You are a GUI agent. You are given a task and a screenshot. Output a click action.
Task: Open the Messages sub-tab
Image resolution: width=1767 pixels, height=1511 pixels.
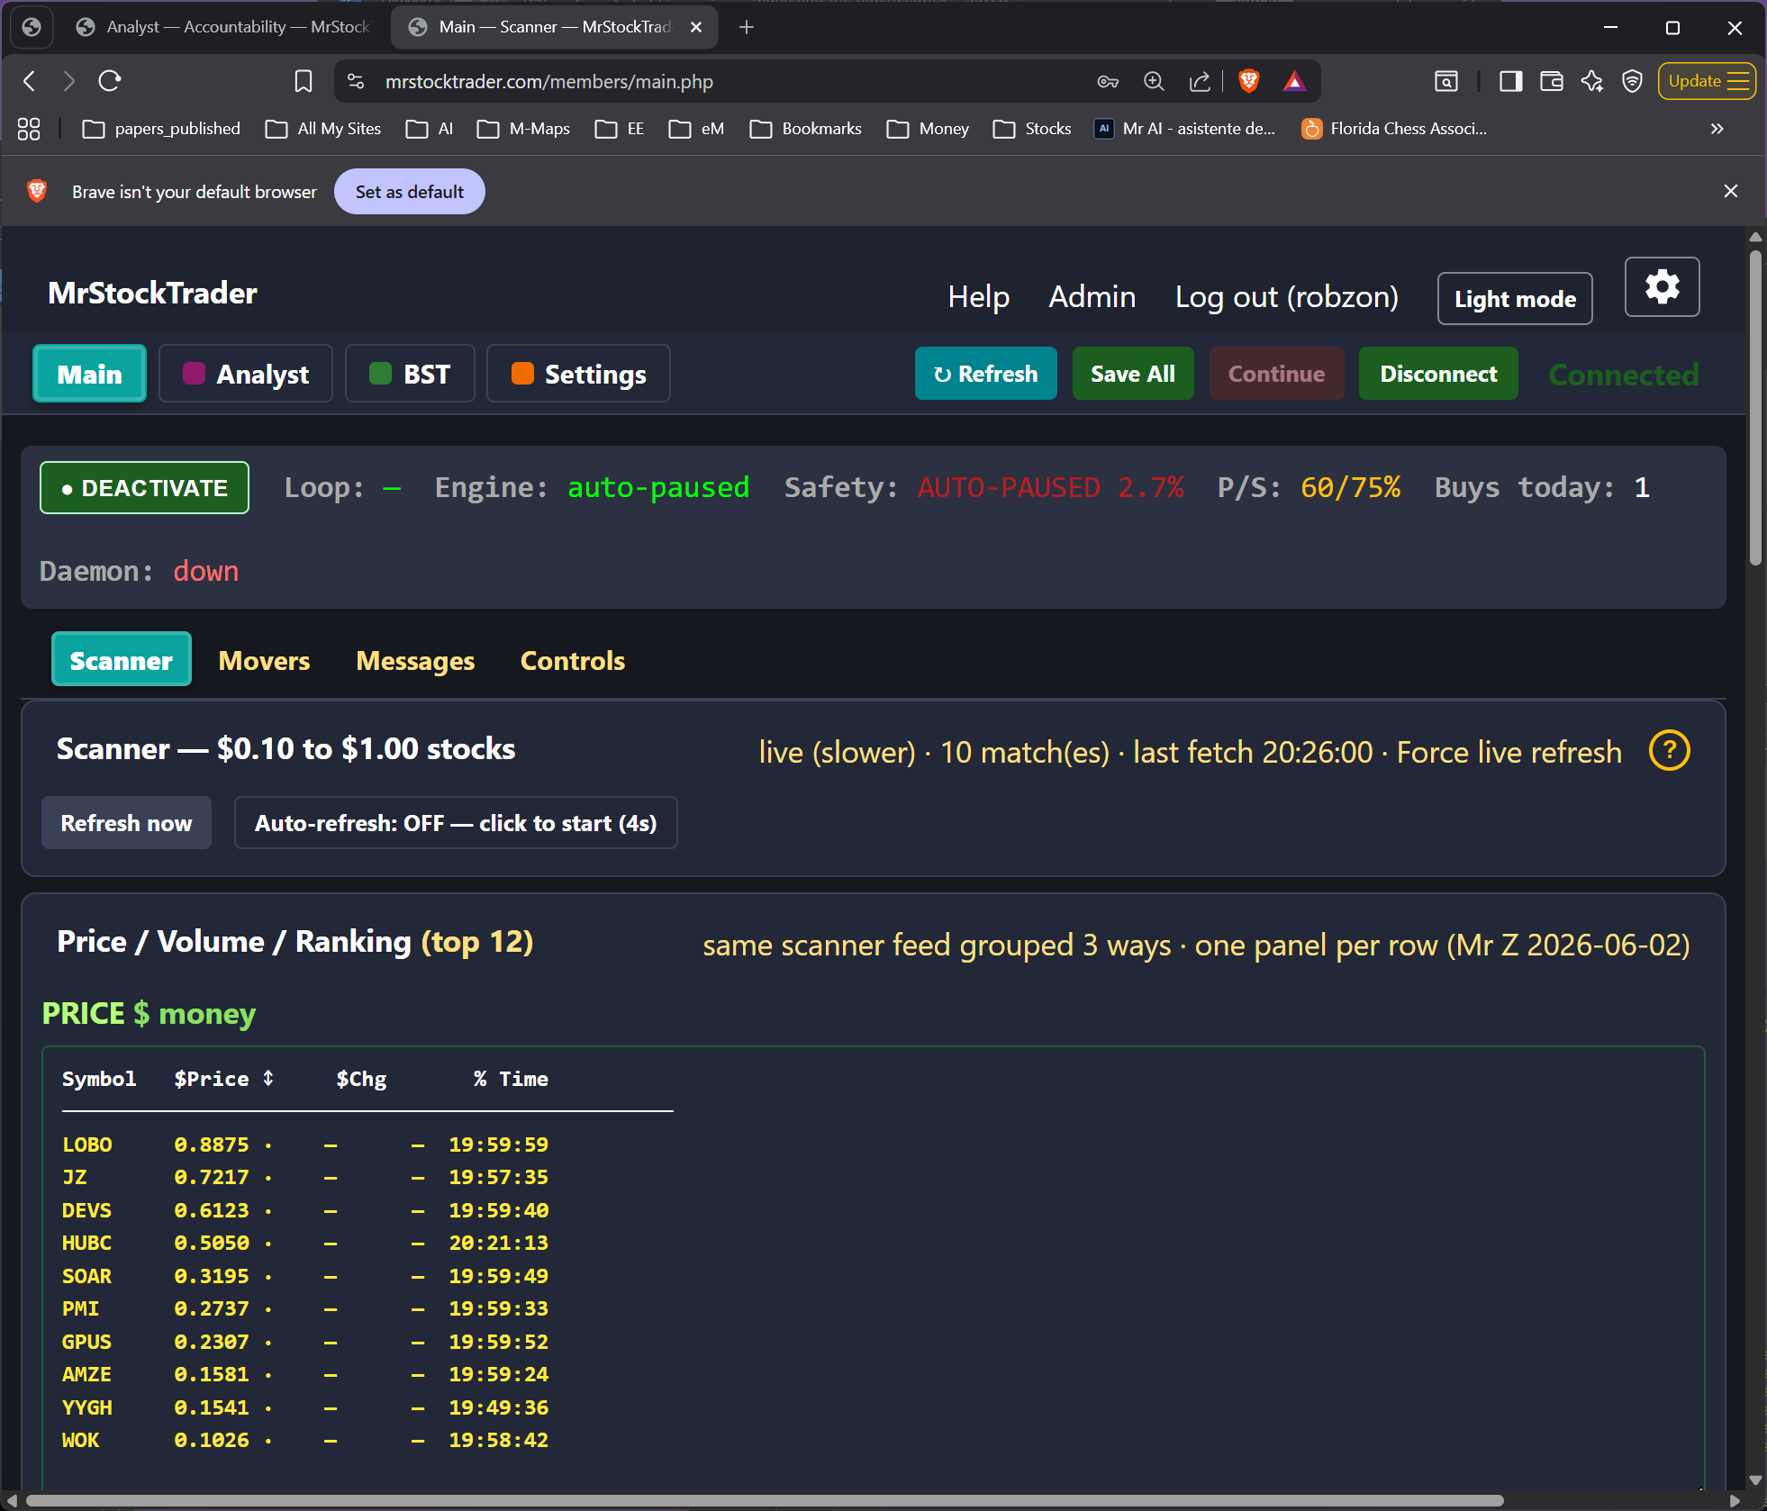415,660
